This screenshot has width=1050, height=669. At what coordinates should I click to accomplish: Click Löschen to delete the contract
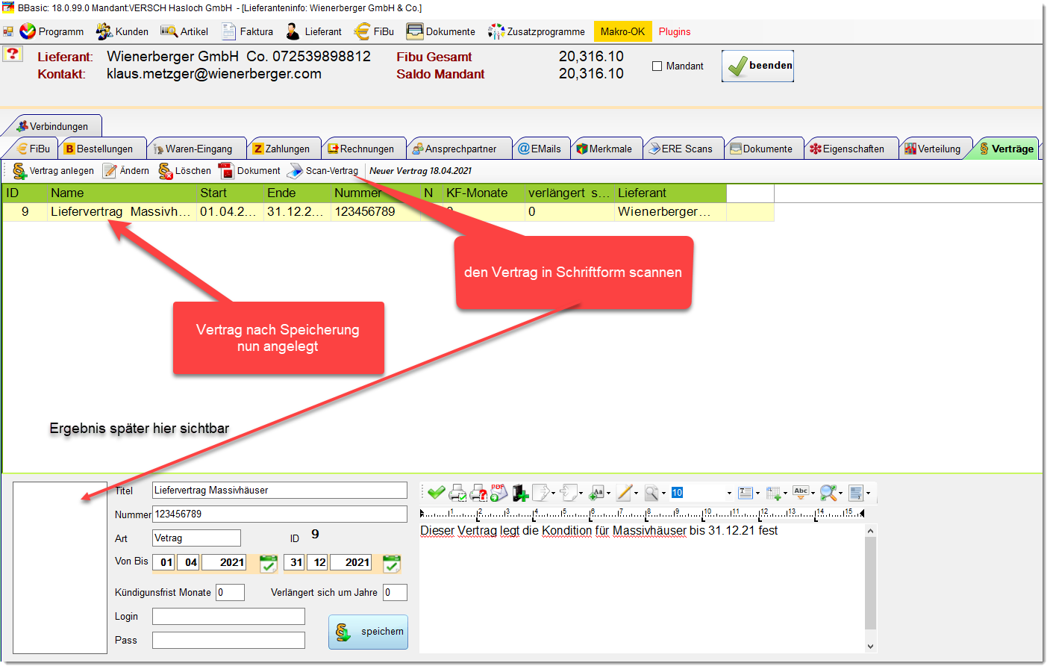[x=185, y=171]
